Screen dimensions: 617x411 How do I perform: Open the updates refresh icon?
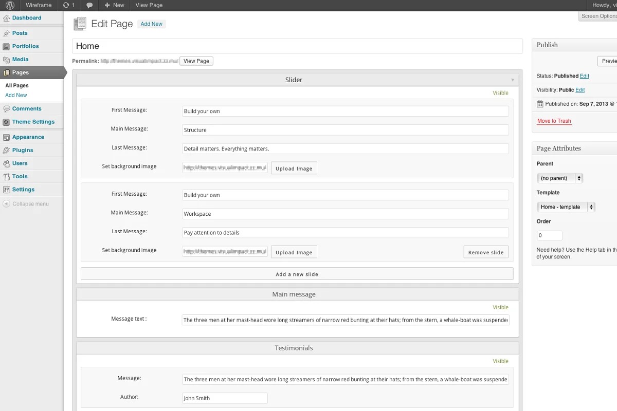[x=65, y=5]
